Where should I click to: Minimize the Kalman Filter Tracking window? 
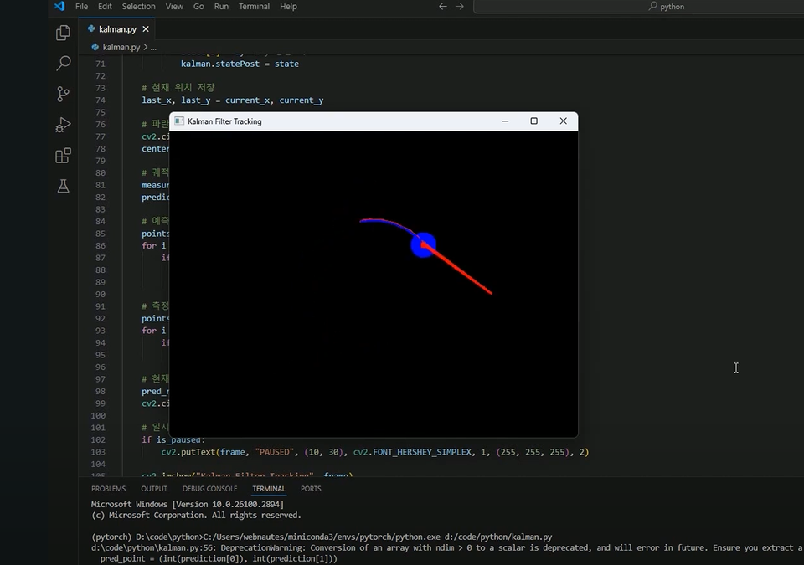click(x=505, y=121)
